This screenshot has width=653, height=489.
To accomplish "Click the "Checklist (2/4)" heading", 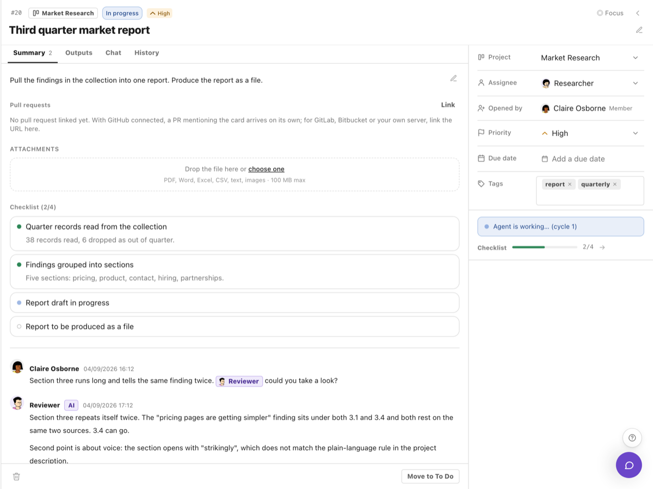I will pyautogui.click(x=33, y=207).
